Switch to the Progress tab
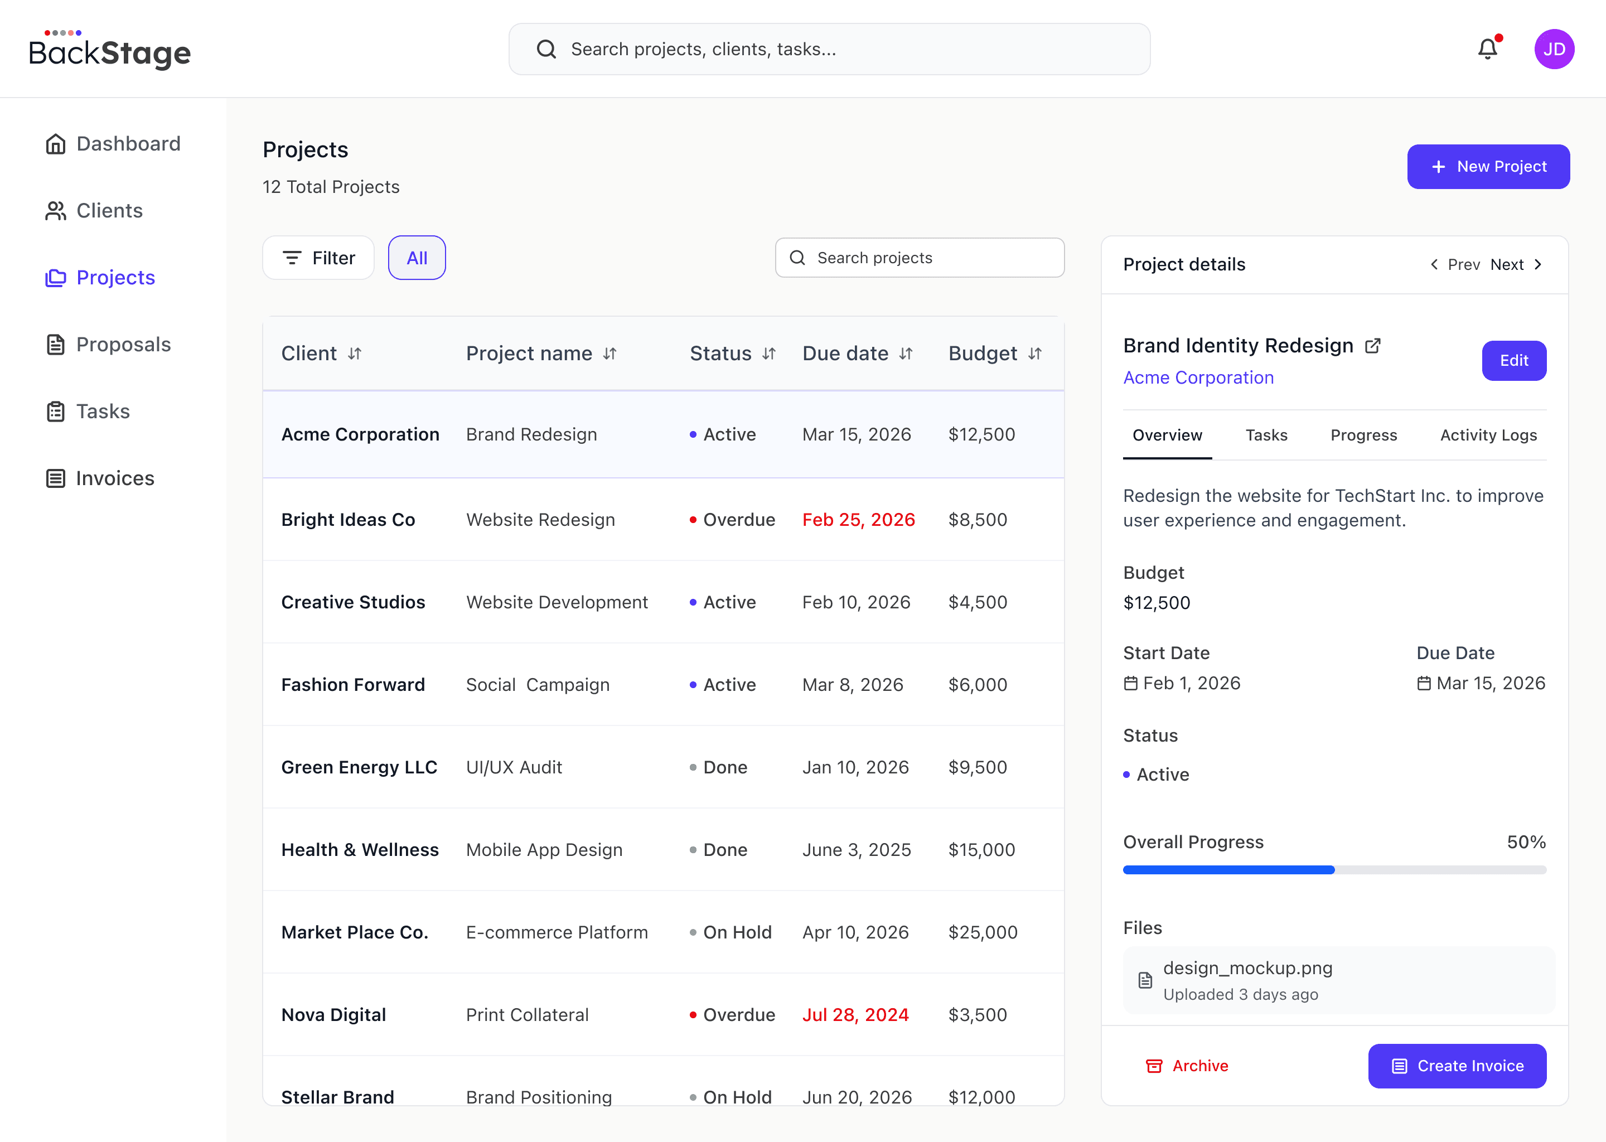 (1363, 435)
